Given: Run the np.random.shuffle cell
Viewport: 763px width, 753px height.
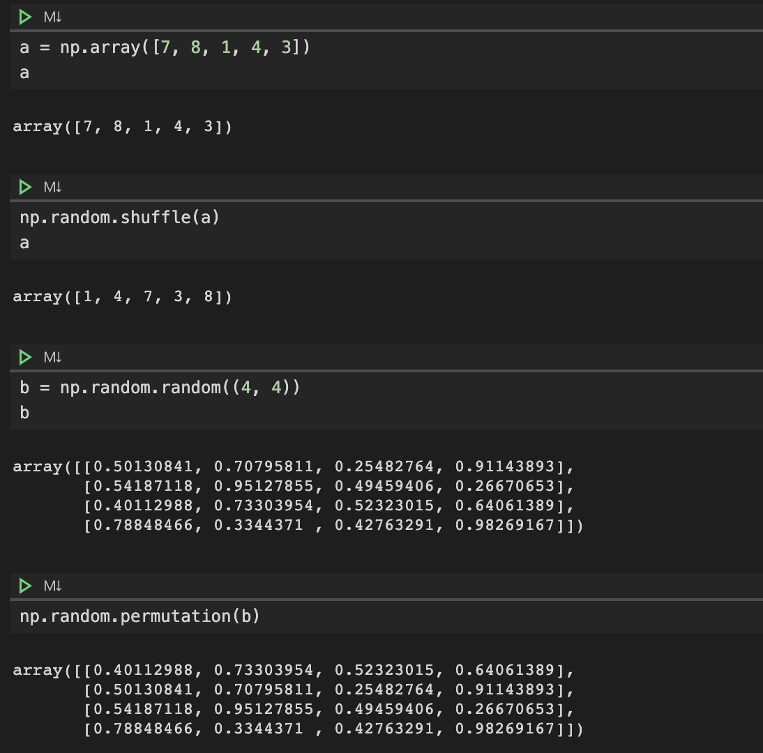Looking at the screenshot, I should point(25,187).
